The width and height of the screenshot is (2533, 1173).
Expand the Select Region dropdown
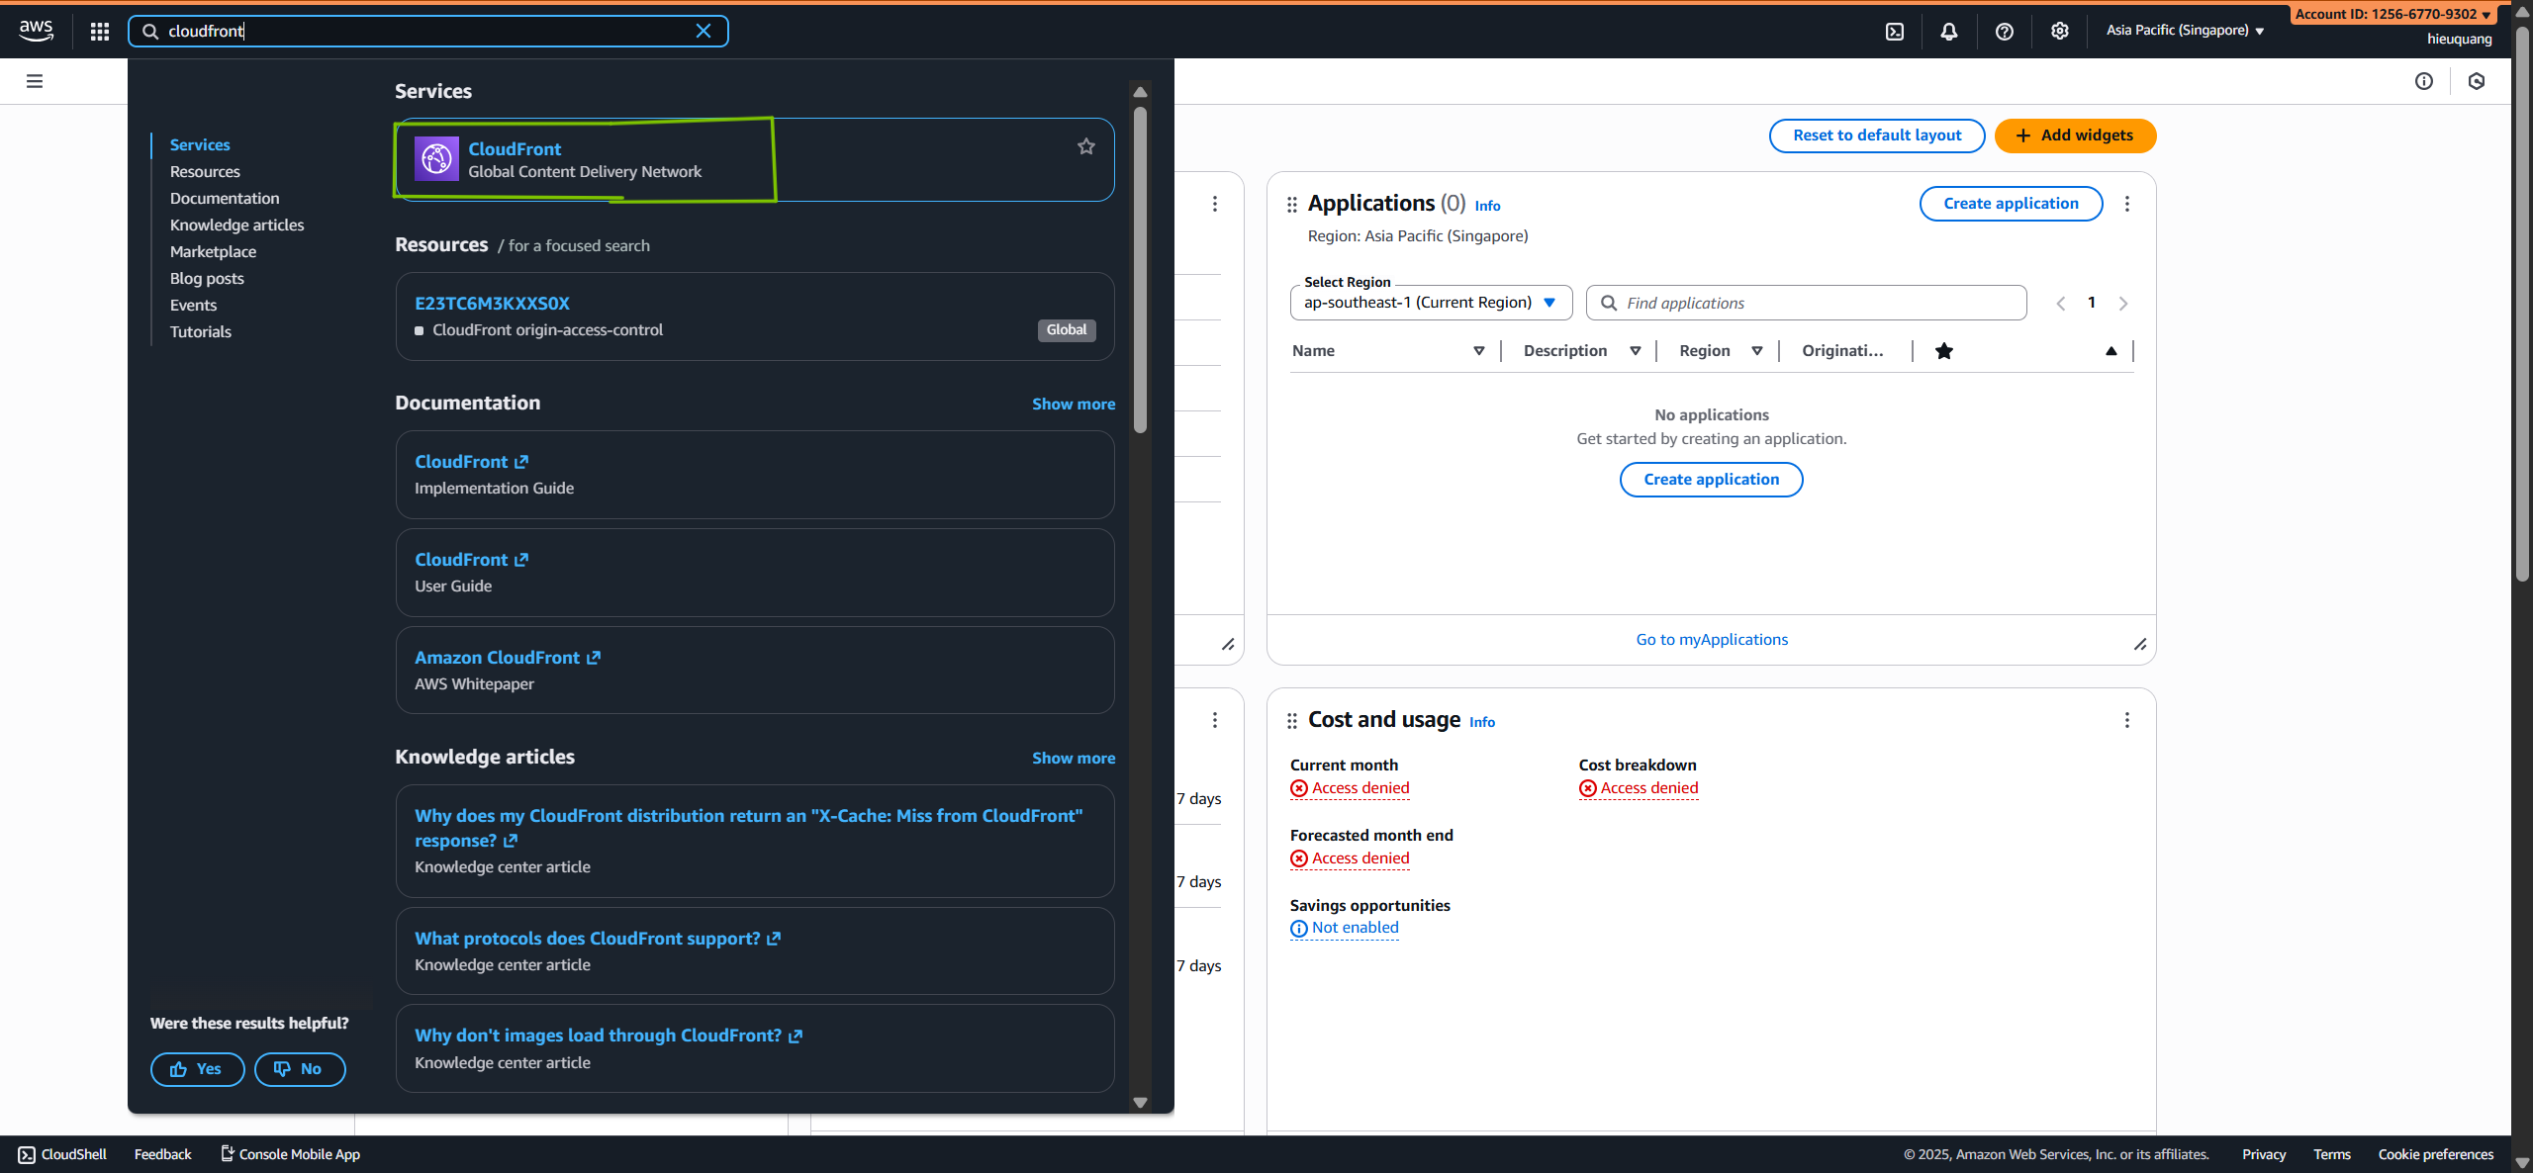[x=1430, y=303]
